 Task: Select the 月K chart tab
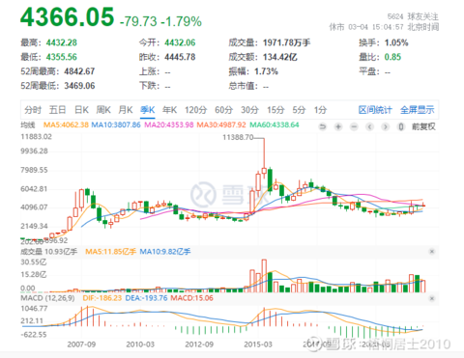coord(126,110)
